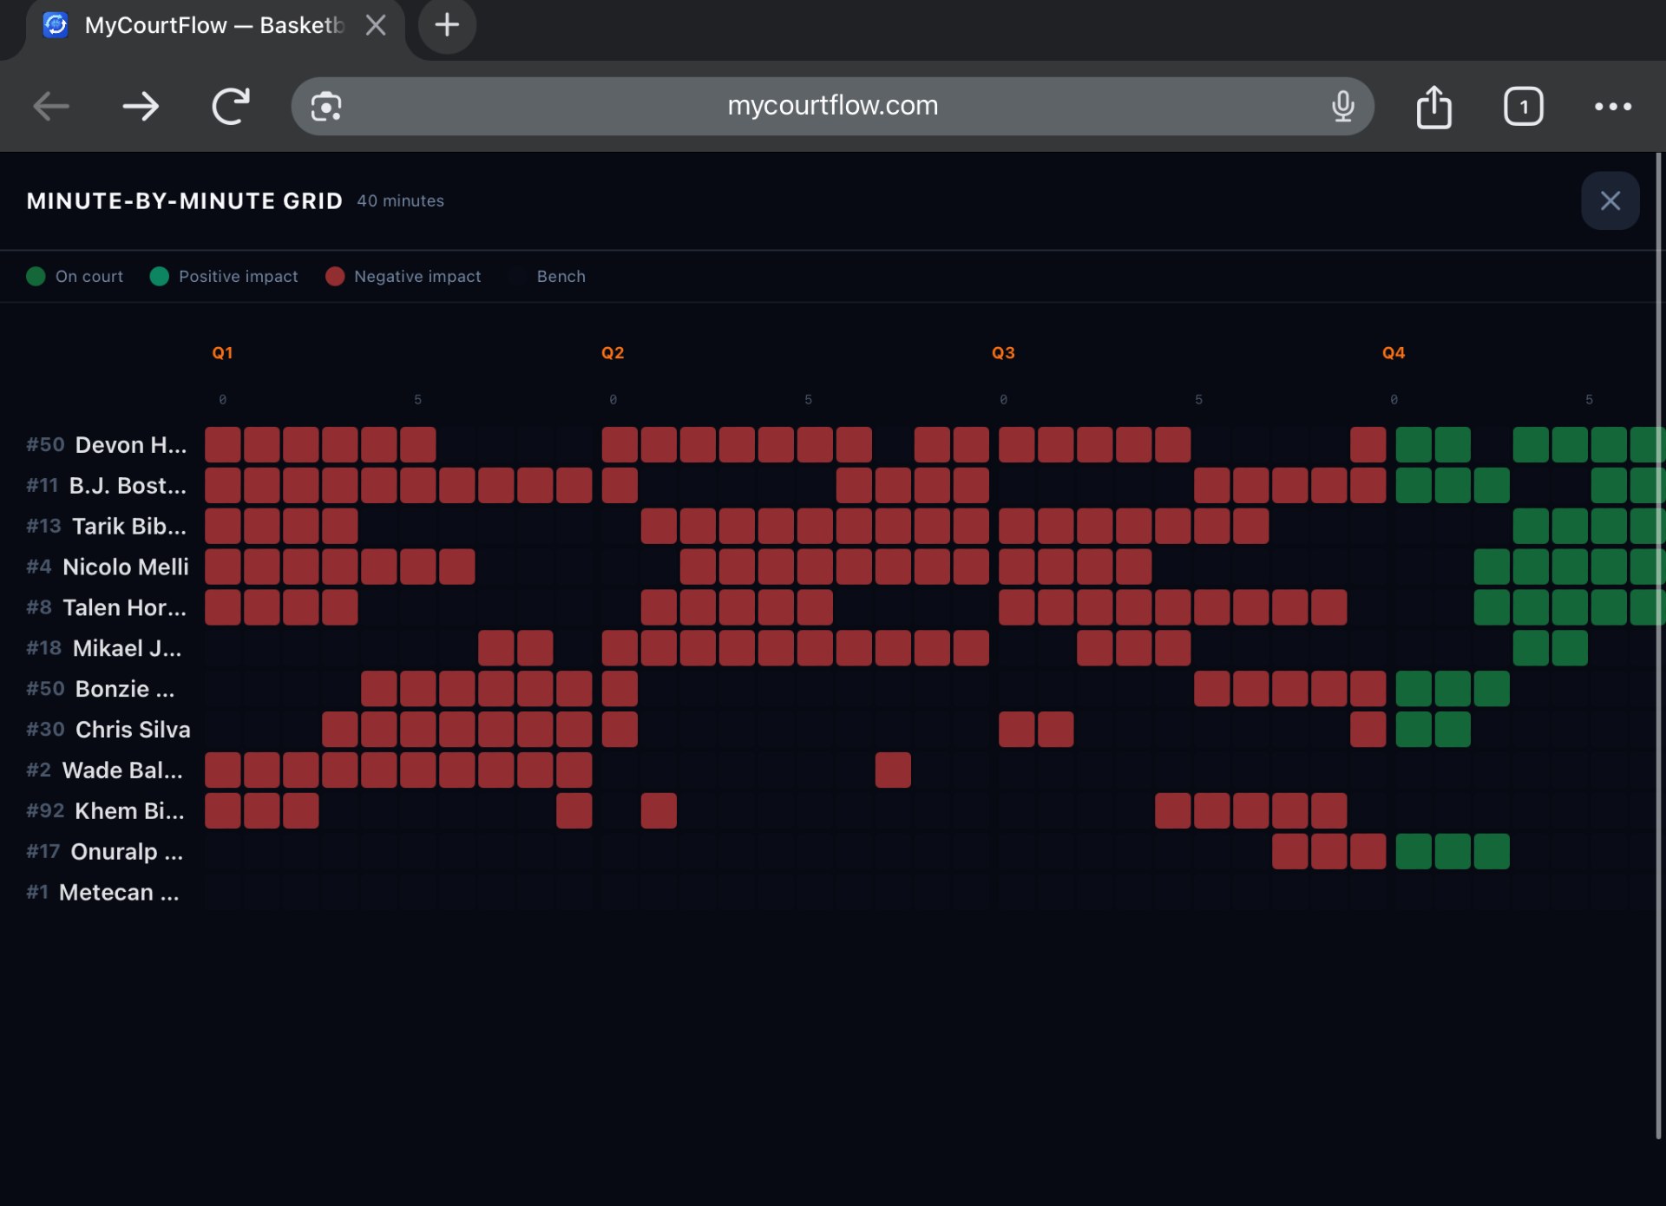This screenshot has height=1206, width=1666.
Task: Select the #17 Onuralp ... player row label
Action: pyautogui.click(x=105, y=852)
